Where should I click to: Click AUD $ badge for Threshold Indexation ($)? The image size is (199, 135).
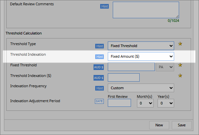tap(99, 78)
